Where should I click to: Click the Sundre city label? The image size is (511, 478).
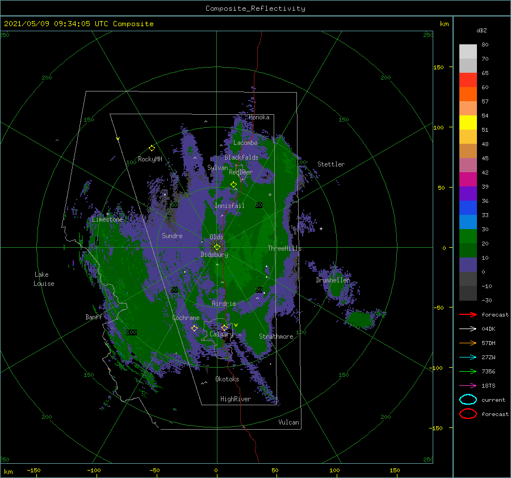[x=172, y=235]
